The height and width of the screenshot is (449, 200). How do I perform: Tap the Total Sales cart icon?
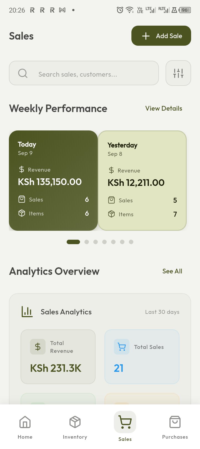tap(122, 347)
